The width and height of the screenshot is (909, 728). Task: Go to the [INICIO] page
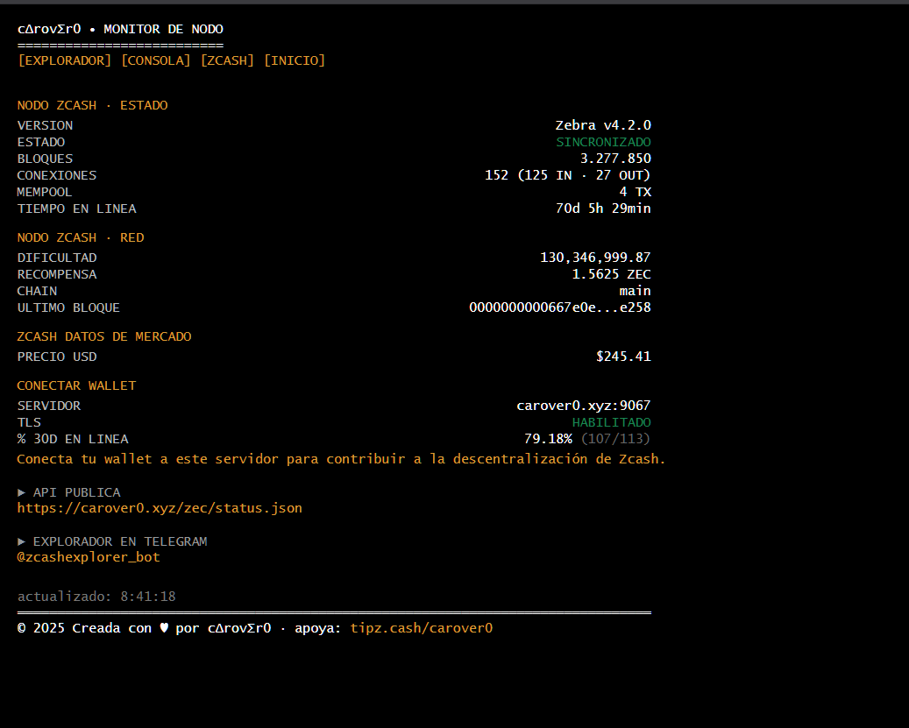point(294,60)
